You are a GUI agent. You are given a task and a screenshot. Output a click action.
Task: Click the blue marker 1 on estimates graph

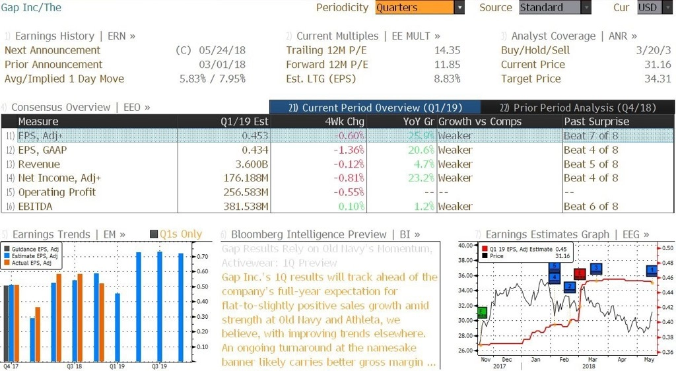coord(652,271)
